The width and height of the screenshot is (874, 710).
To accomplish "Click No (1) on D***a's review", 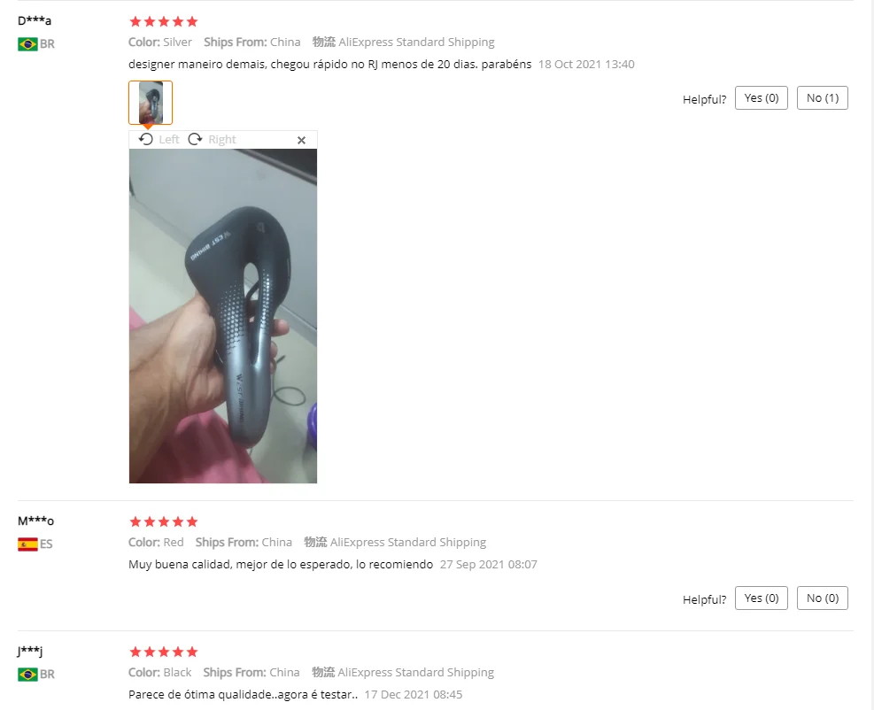I will 822,98.
